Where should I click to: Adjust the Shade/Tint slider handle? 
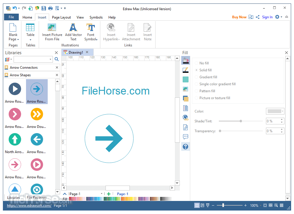[x=241, y=121]
